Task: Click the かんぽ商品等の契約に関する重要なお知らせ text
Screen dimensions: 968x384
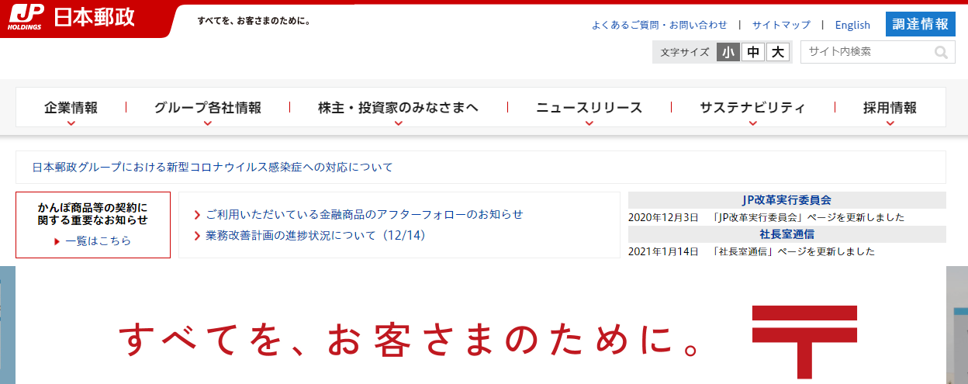Action: coord(92,213)
